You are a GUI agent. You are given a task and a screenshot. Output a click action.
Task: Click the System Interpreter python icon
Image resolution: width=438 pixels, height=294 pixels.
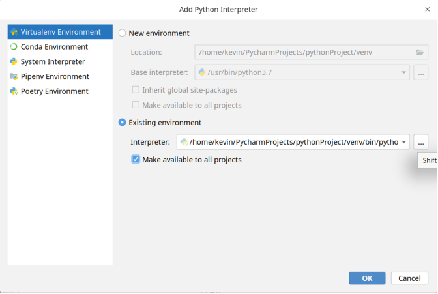14,62
